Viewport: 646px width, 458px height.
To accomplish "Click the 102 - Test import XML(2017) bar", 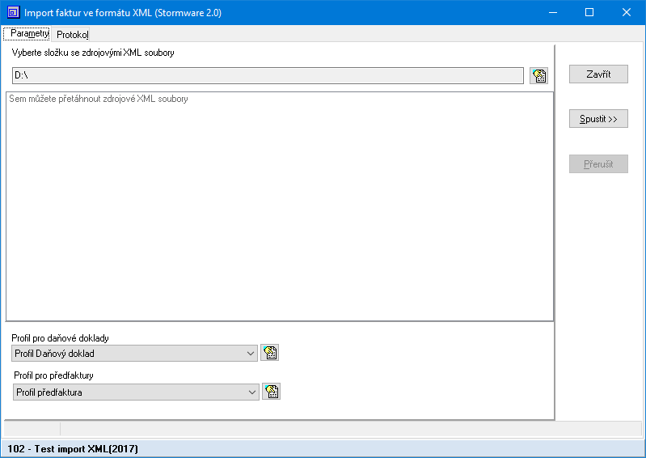I will [x=73, y=448].
